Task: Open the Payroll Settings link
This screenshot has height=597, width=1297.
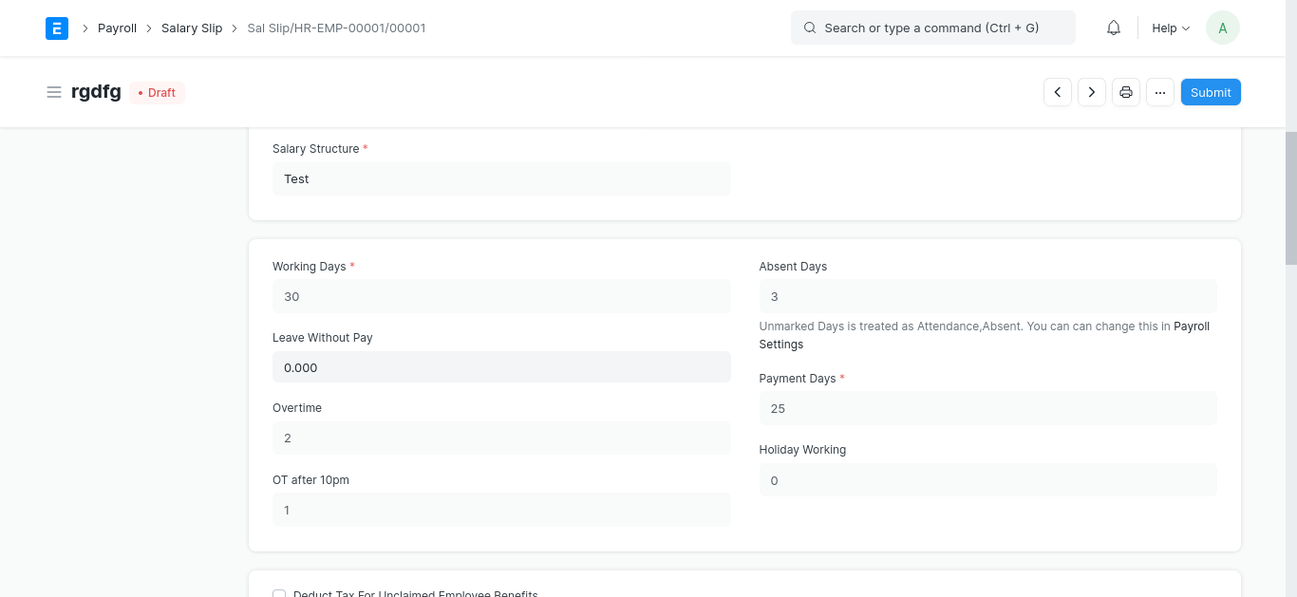Action: click(985, 335)
